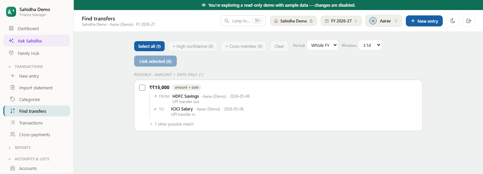
Task: Check the ₹15,000 transfer checkbox
Action: (x=142, y=88)
